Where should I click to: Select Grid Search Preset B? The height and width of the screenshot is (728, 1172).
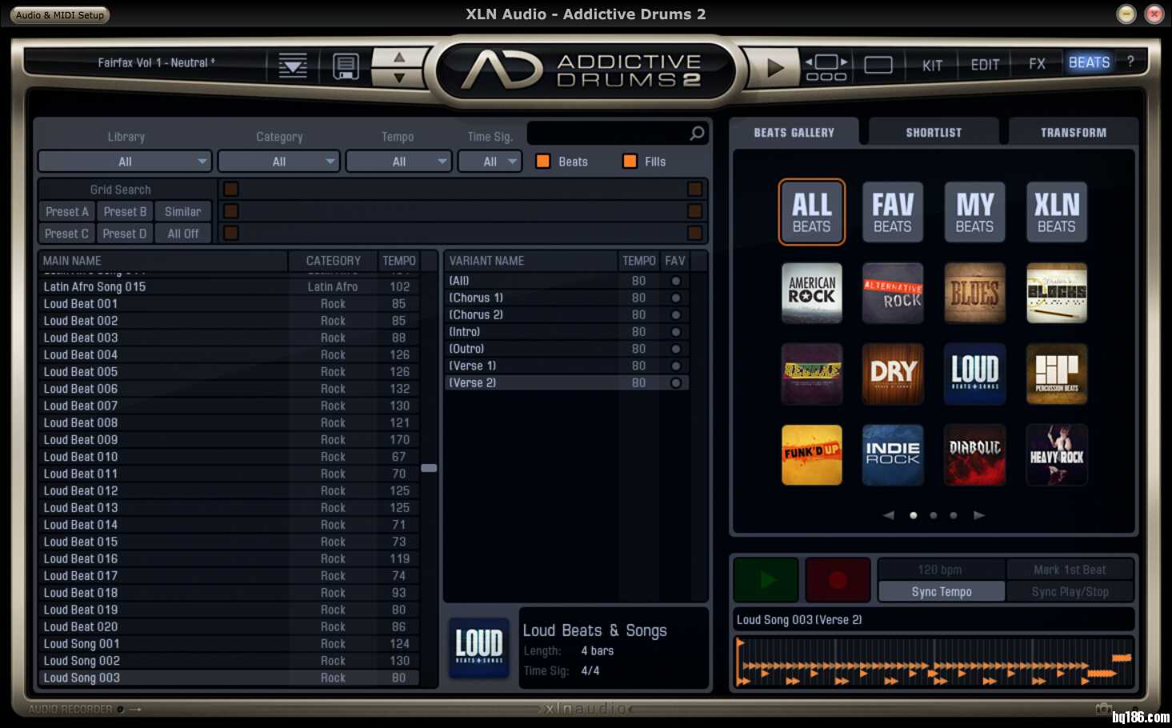tap(125, 211)
